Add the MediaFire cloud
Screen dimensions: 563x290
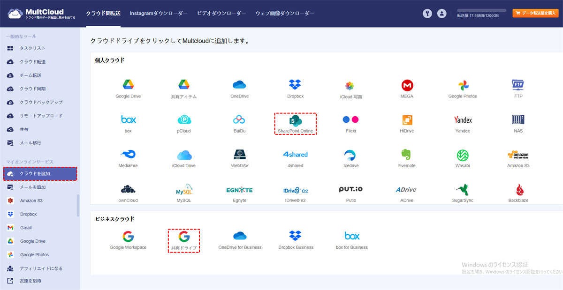point(128,158)
